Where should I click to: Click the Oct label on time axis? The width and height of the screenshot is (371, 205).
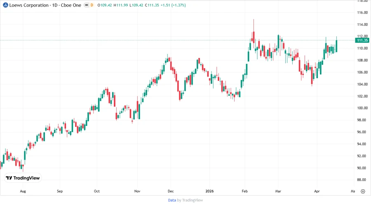click(x=97, y=191)
